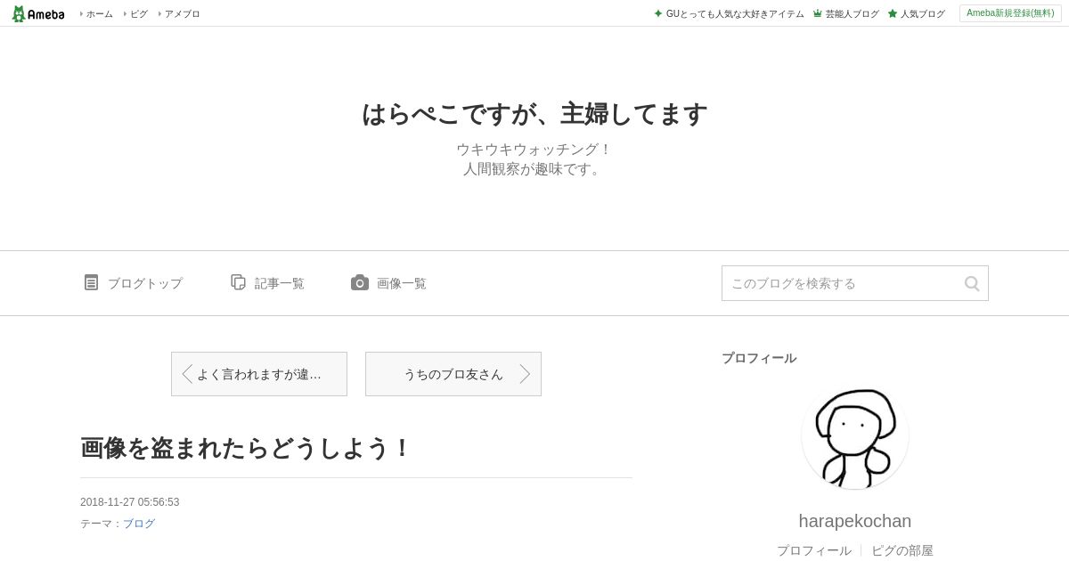Open next article うちのブロ友さん
Image resolution: width=1069 pixels, height=561 pixels.
tap(453, 374)
